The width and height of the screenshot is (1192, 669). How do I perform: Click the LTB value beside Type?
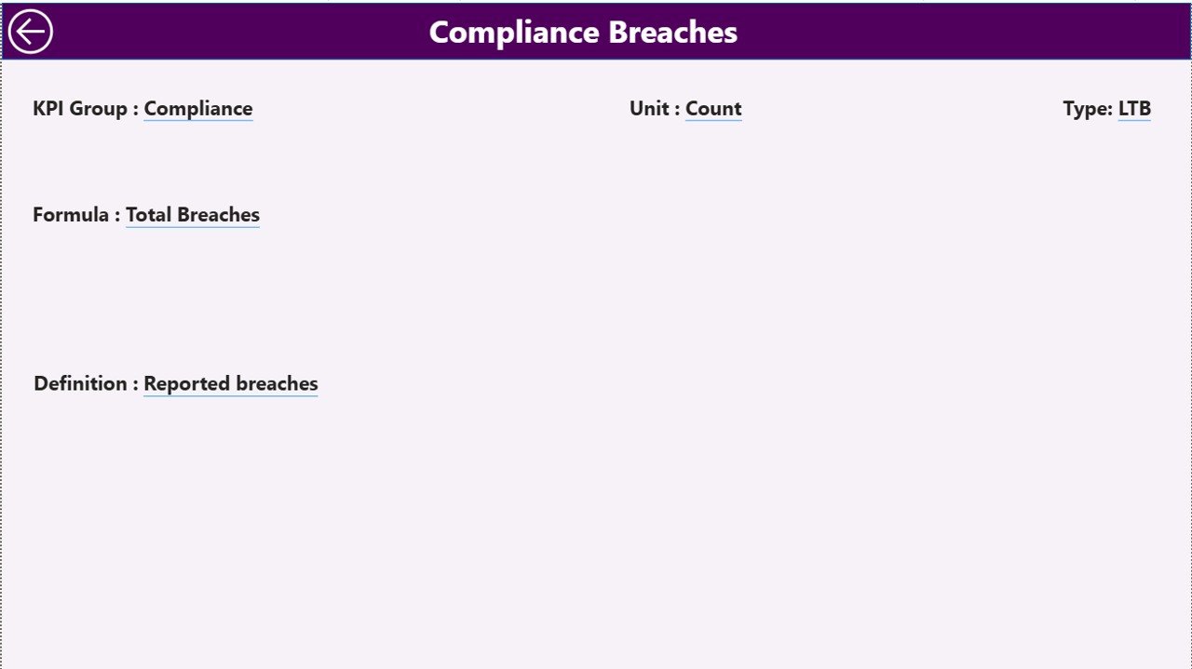(1134, 109)
